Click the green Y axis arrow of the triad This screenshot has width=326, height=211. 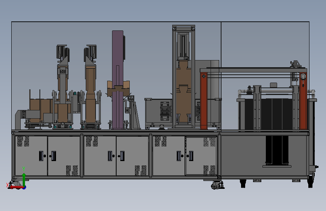coord(24,179)
